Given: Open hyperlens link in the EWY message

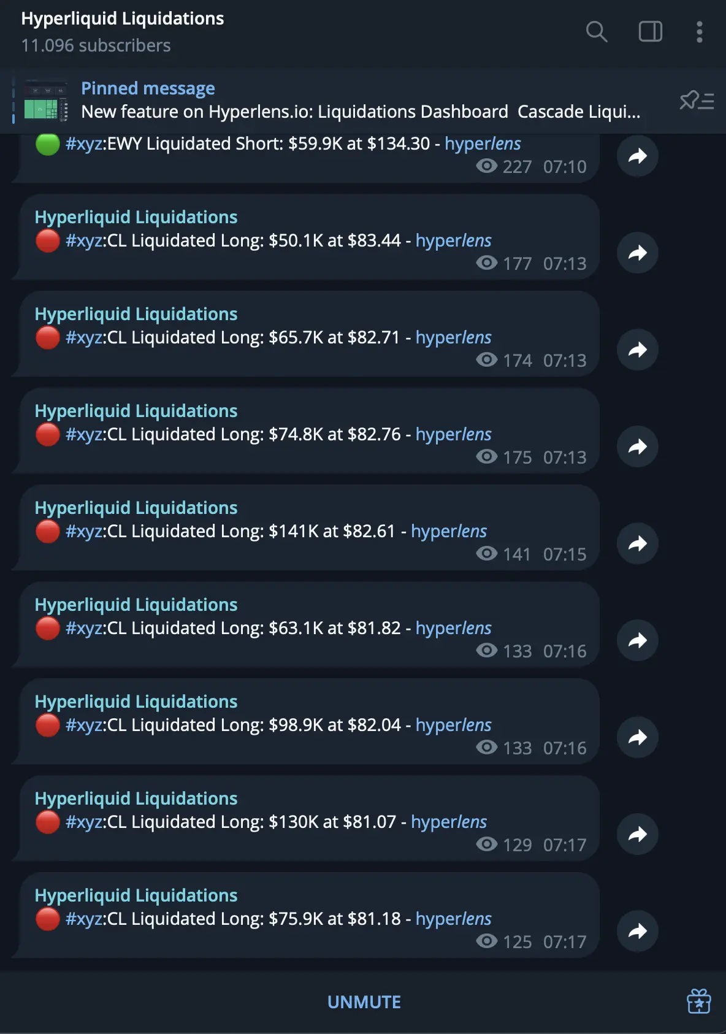Looking at the screenshot, I should (483, 144).
